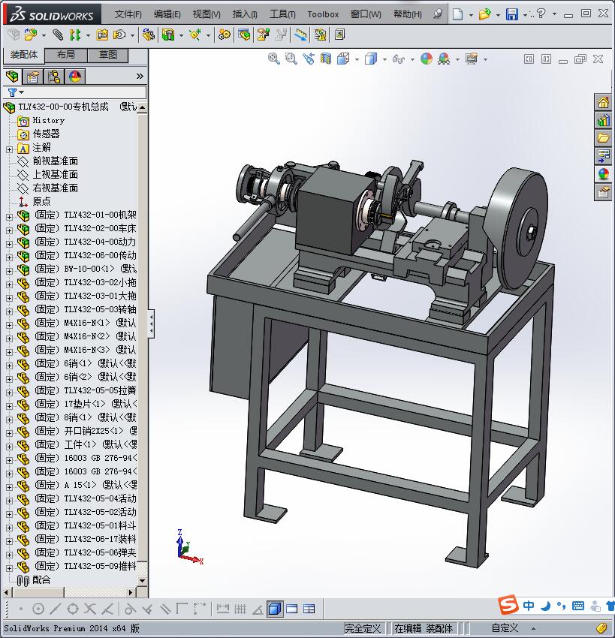Click Zoom to Fit icon in viewport

tap(274, 59)
